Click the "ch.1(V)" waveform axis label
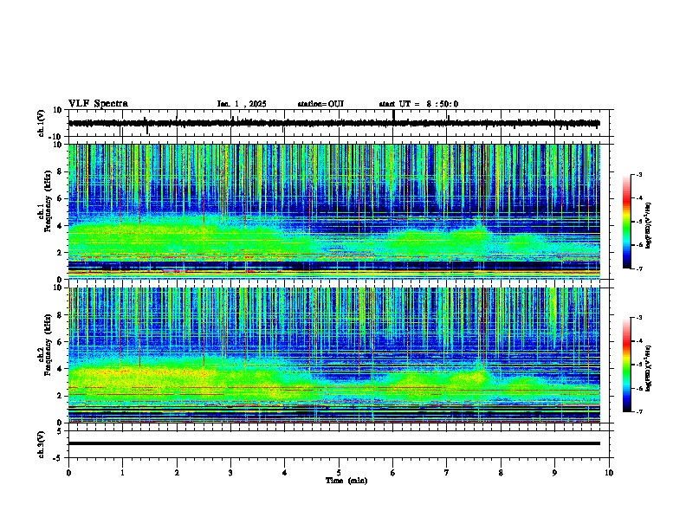686x530 pixels. click(x=42, y=123)
